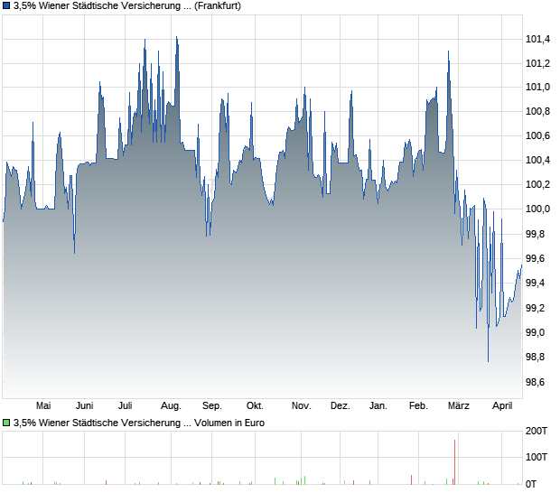Click the 'Mai' month label
Screen dimensions: 560x493
click(43, 406)
